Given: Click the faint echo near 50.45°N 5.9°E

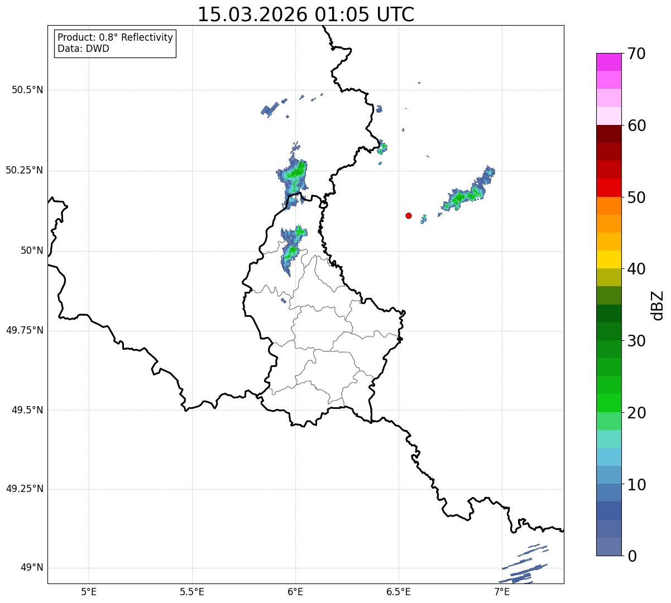Looking at the screenshot, I should (x=271, y=109).
